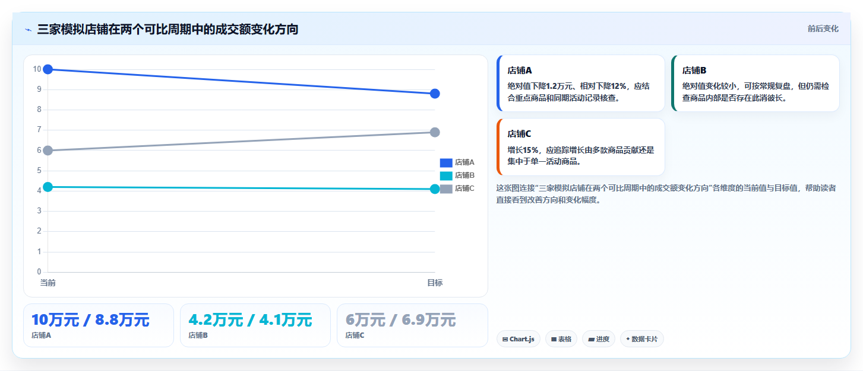Viewport: 863px width, 371px height.
Task: Toggle 店铺B legend color box
Action: [x=446, y=175]
